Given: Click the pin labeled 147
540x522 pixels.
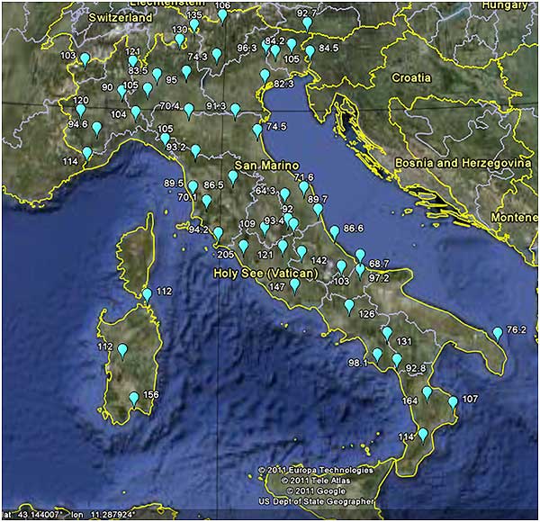Looking at the screenshot, I should click(294, 286).
